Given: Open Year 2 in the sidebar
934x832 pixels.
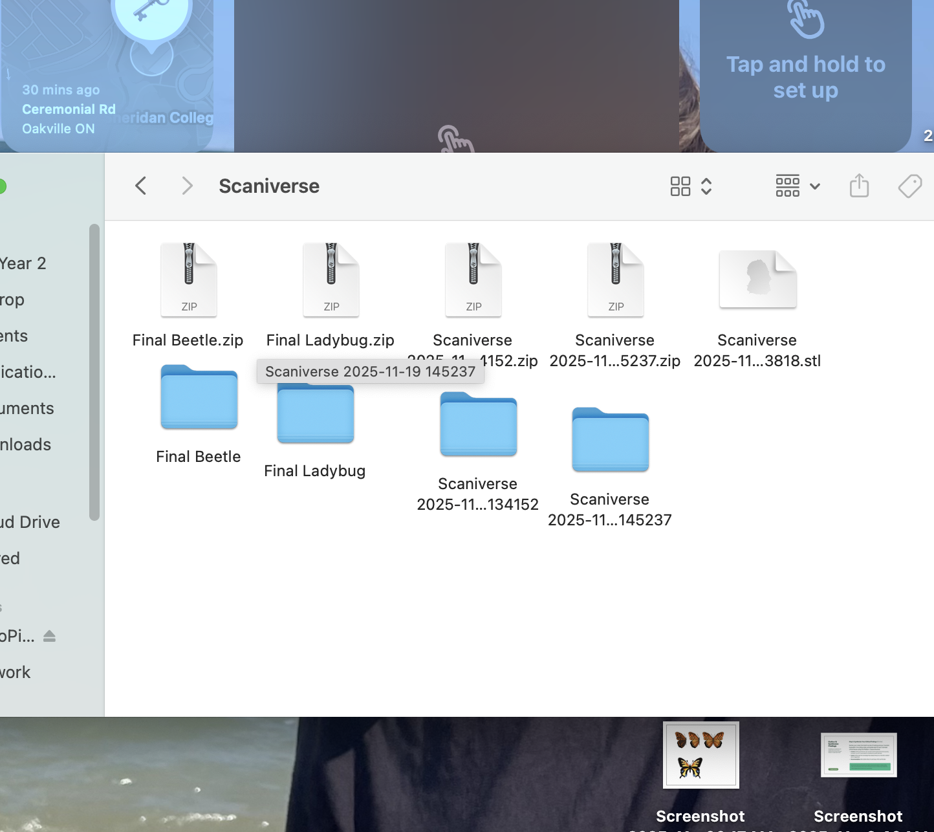Looking at the screenshot, I should click(23, 263).
